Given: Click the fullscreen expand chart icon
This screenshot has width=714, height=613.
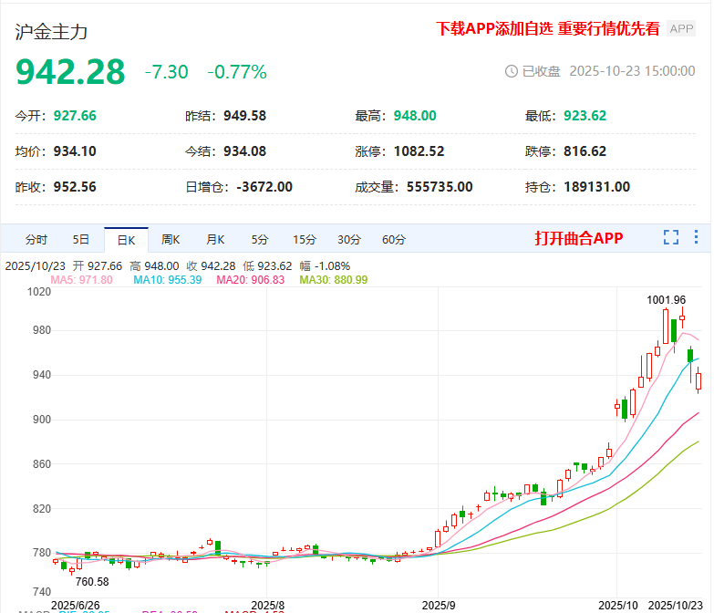Looking at the screenshot, I should (671, 238).
